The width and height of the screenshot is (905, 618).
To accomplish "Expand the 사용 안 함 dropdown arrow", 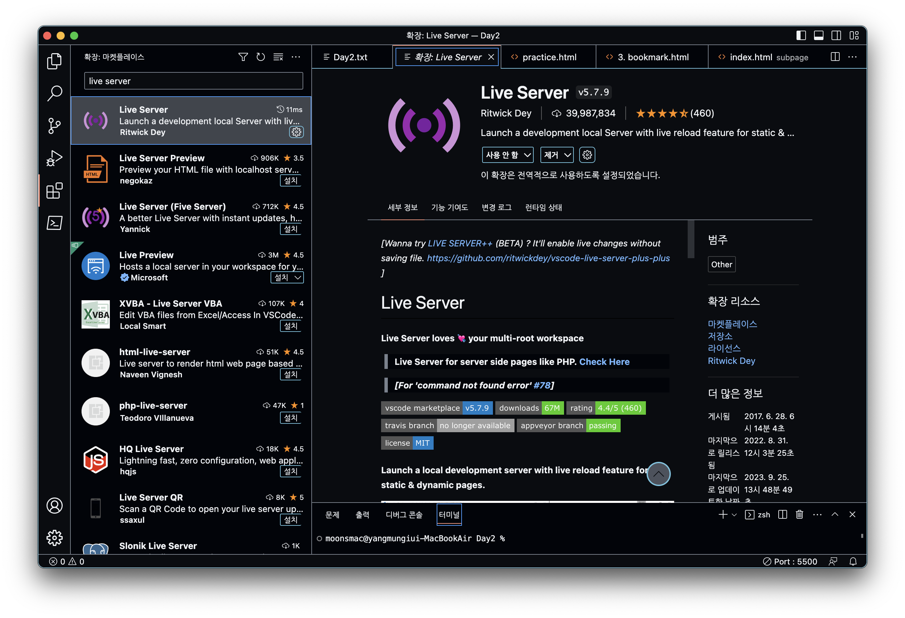I will tap(527, 155).
